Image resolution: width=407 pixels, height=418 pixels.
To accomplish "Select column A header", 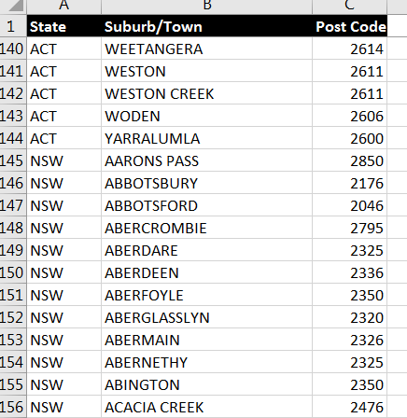I will 64,7.
